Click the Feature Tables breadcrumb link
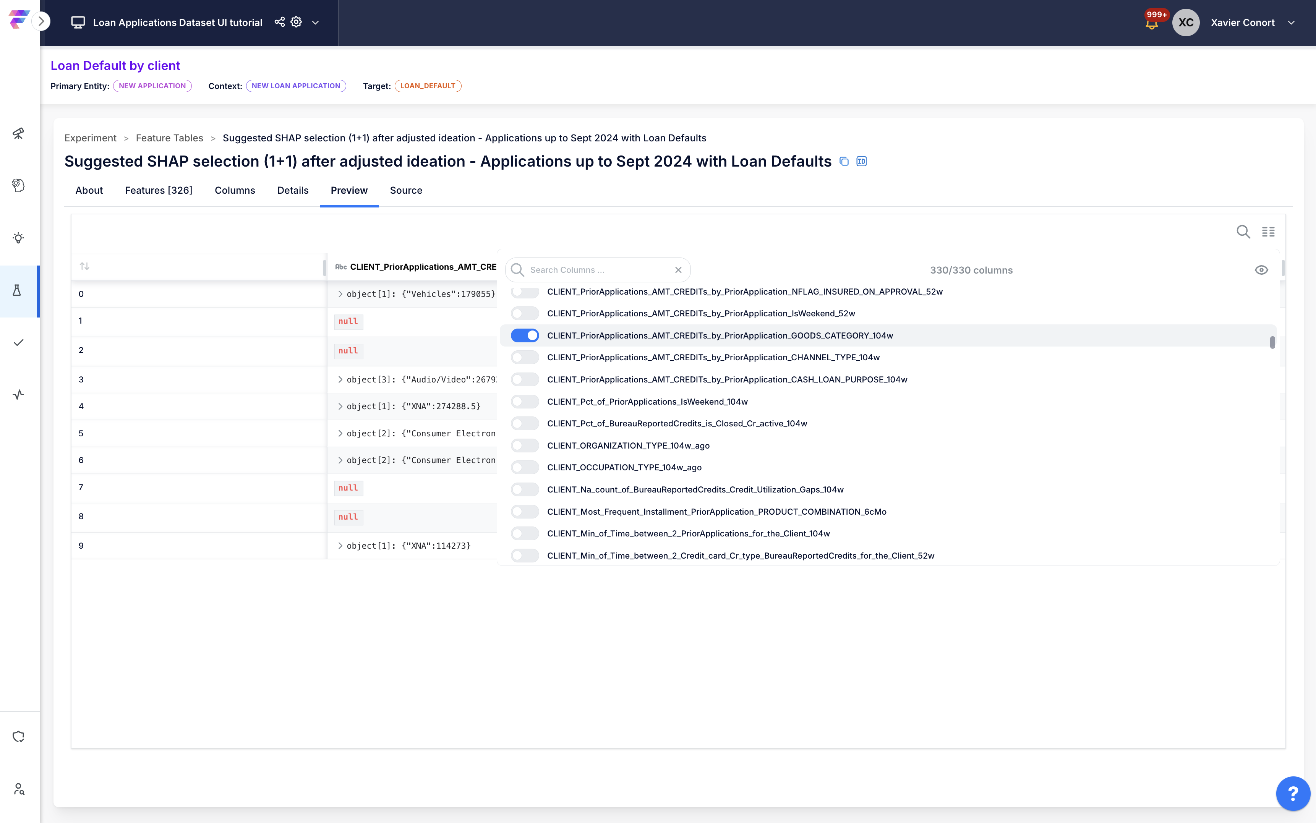The image size is (1316, 823). click(169, 138)
